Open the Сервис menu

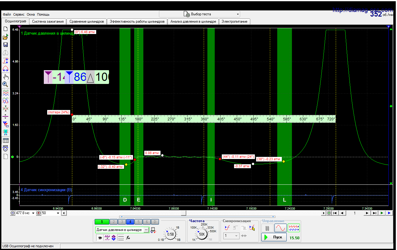(x=19, y=14)
